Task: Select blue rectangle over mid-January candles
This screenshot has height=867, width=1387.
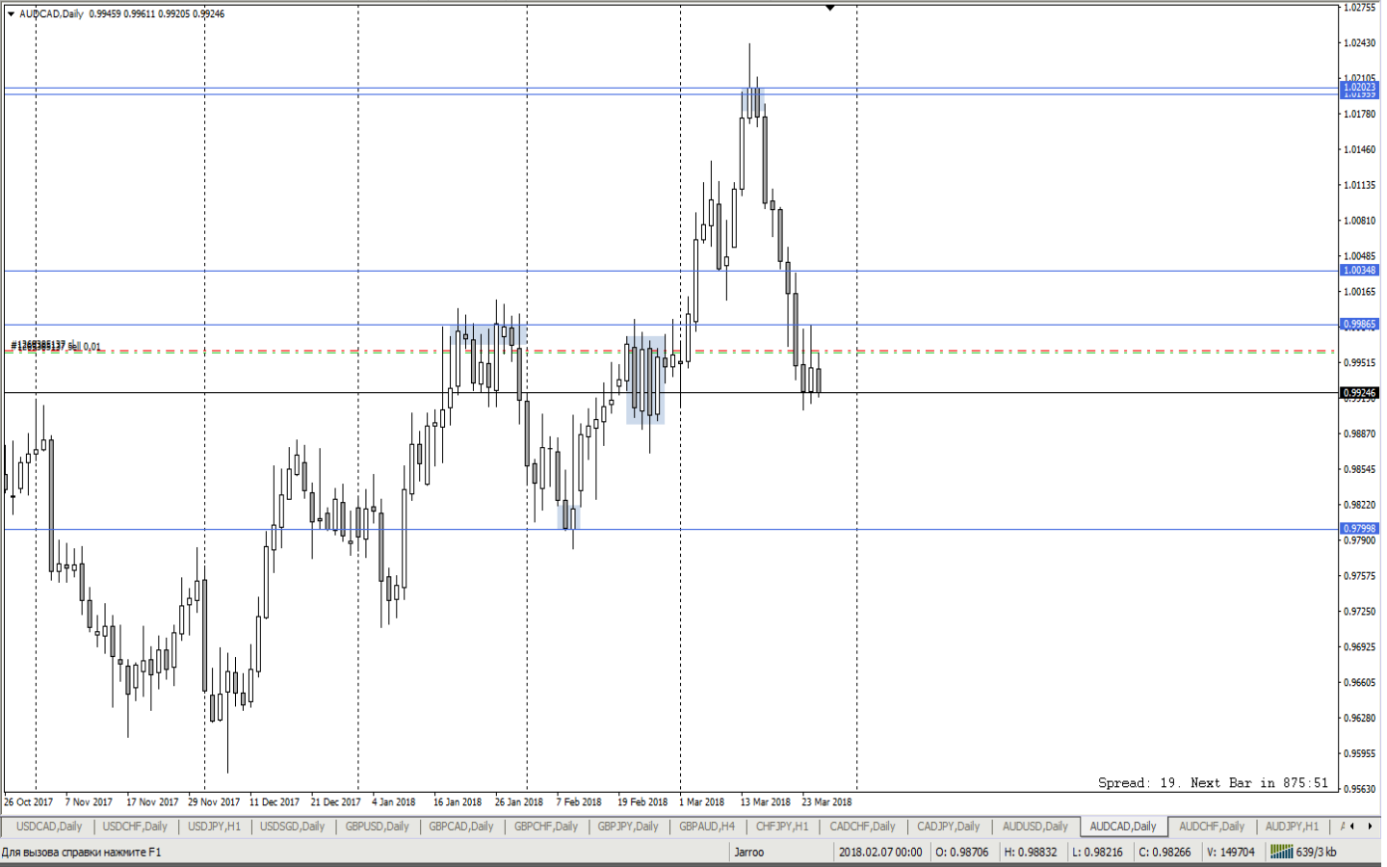Action: pyautogui.click(x=488, y=336)
